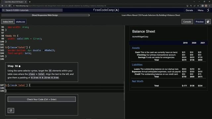Click the border-bottom property on line 103
The height and width of the screenshot is (119, 212).
click(17, 50)
